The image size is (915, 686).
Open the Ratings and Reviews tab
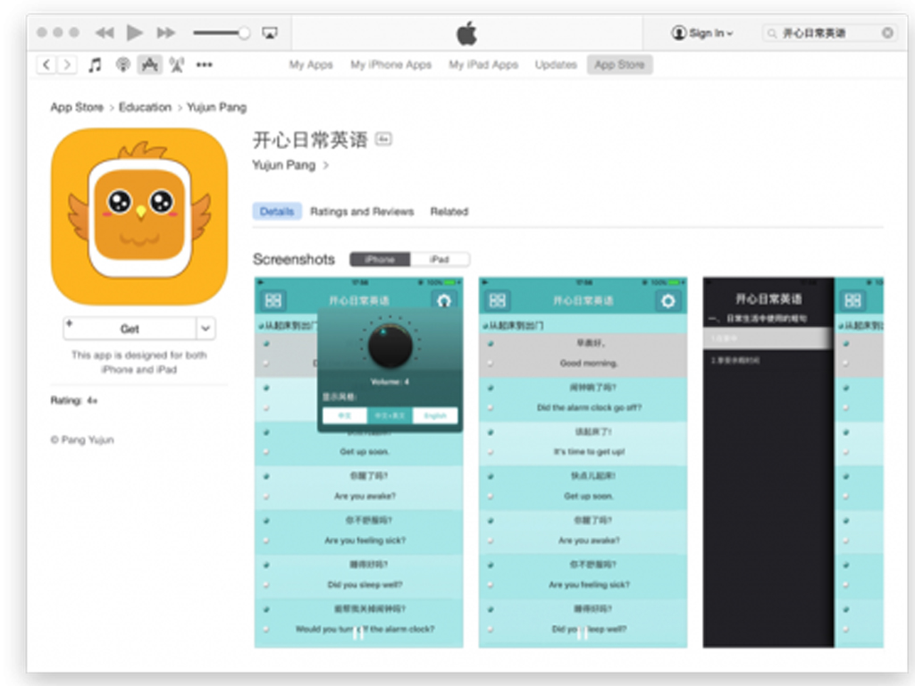point(362,211)
